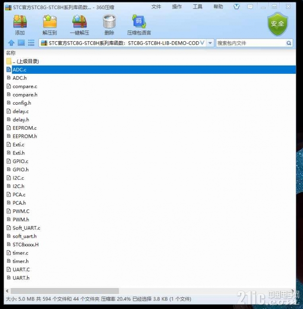Go up one level with blue arrow
The image size is (303, 309).
[11, 43]
